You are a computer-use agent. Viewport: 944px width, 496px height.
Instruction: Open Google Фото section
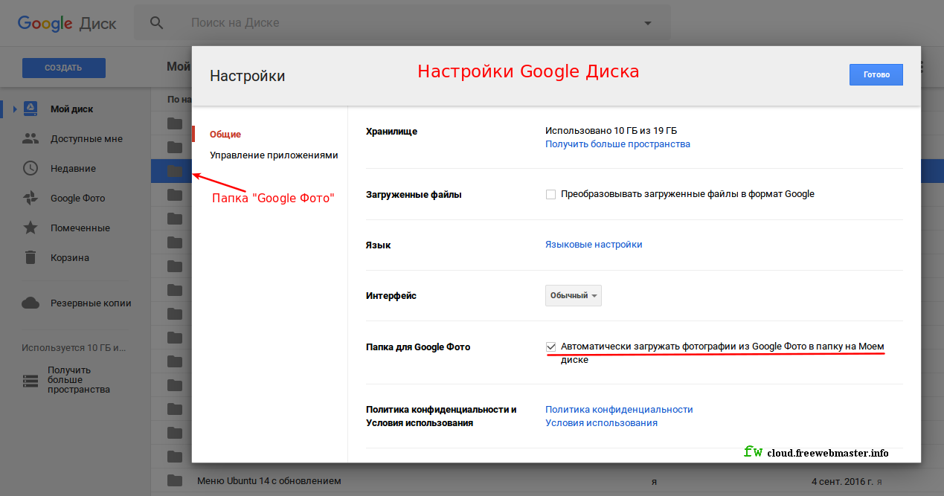[77, 199]
